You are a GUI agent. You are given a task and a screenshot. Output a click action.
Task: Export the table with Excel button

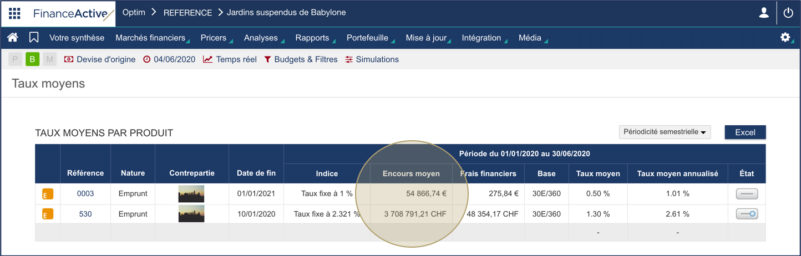[745, 132]
